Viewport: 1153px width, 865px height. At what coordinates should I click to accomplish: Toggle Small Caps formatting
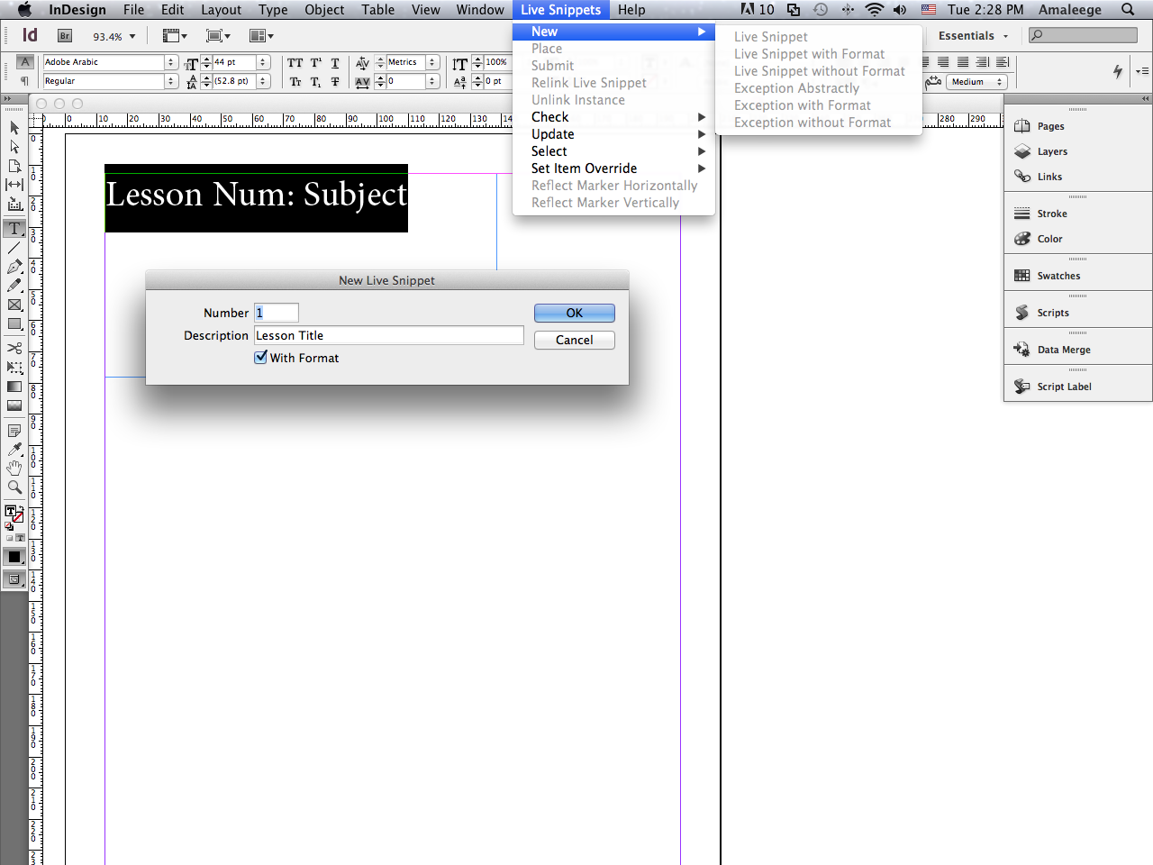coord(295,82)
